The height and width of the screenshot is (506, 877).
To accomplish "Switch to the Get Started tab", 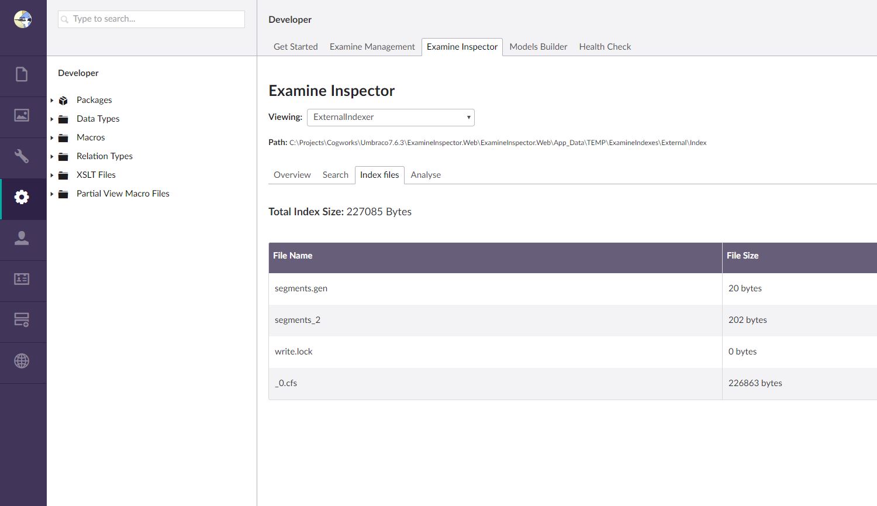I will pyautogui.click(x=296, y=47).
